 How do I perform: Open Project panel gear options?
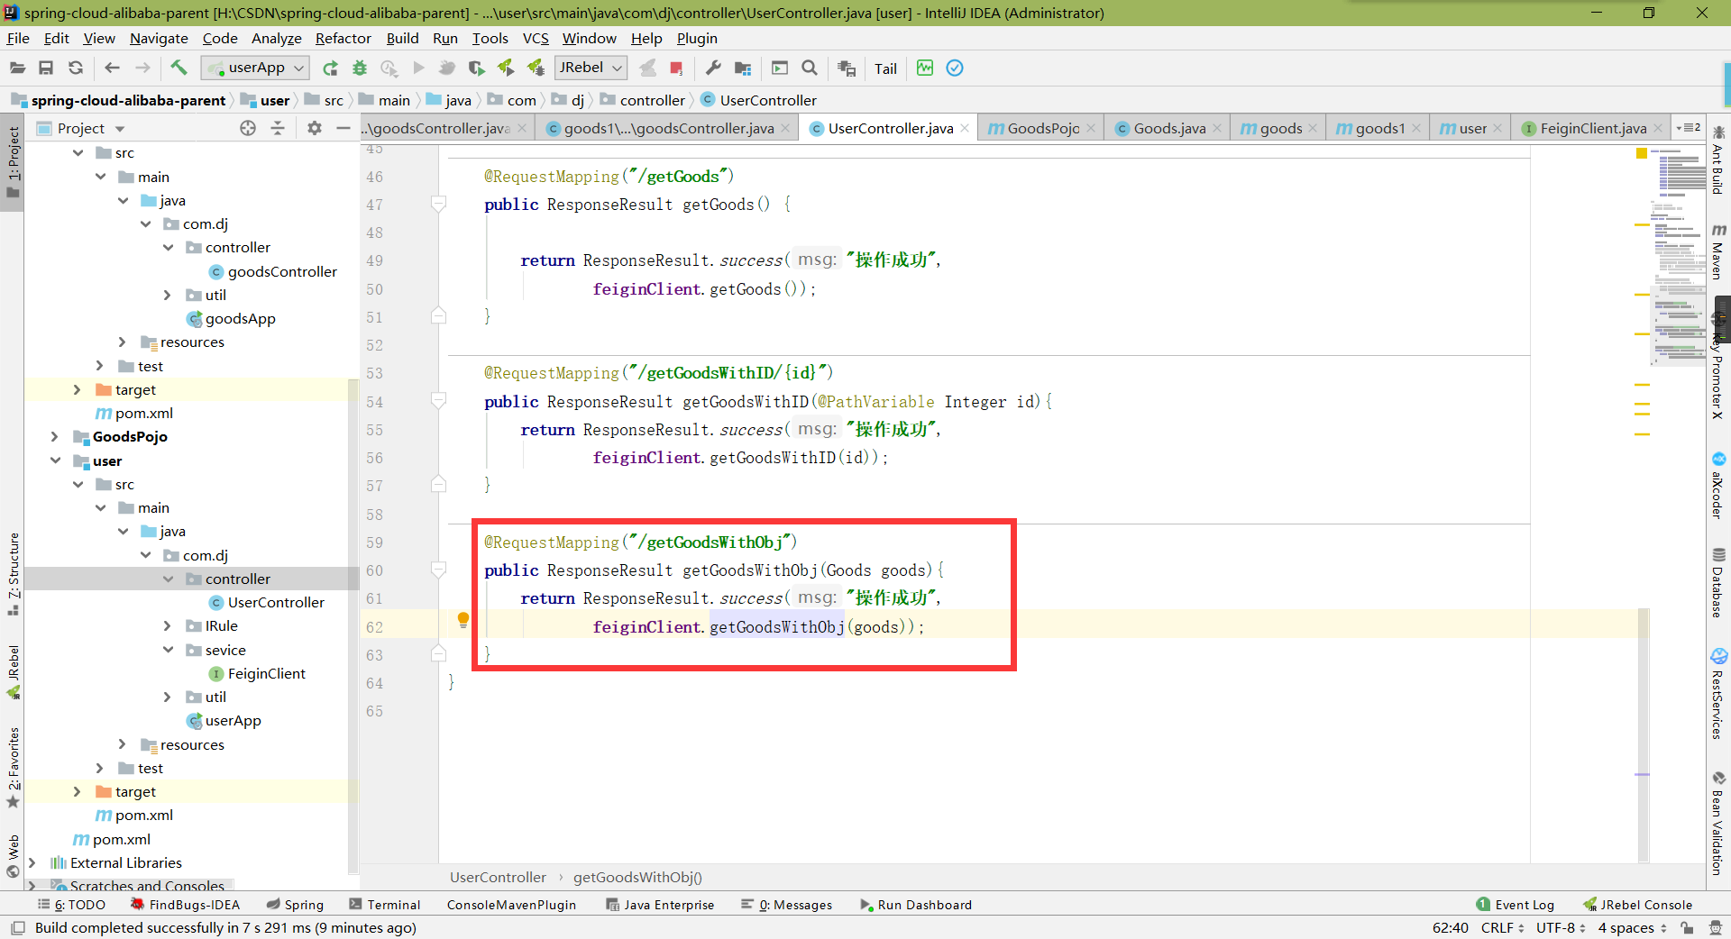[314, 128]
